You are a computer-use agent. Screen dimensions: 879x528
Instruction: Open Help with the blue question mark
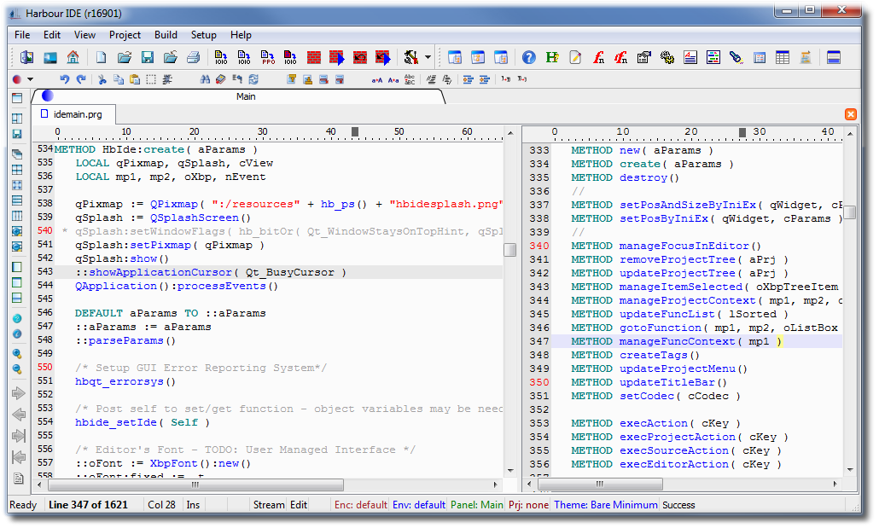pyautogui.click(x=529, y=58)
